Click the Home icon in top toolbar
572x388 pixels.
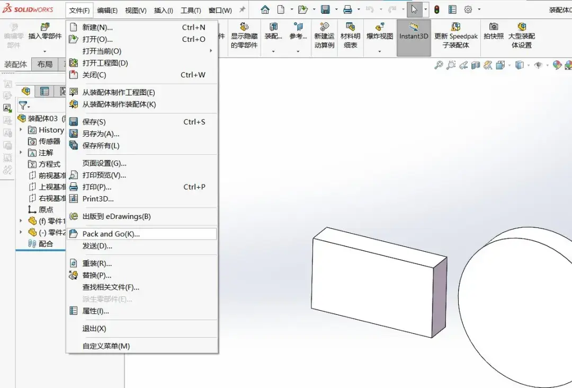[x=265, y=10]
